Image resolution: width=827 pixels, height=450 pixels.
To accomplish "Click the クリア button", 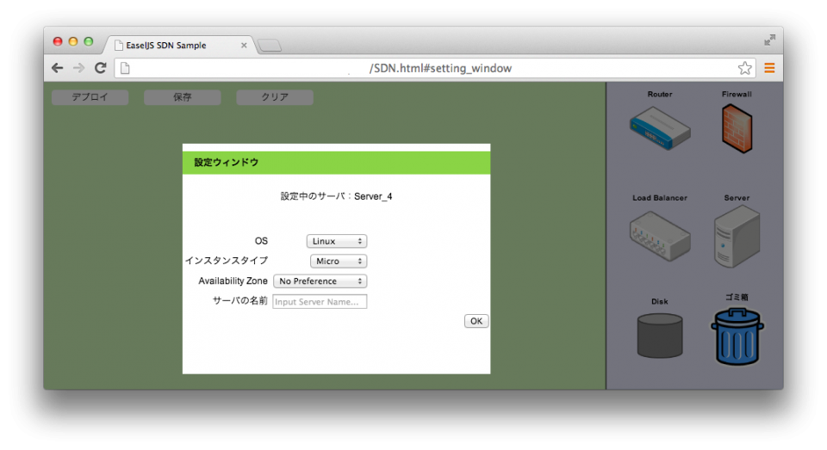I will [275, 97].
